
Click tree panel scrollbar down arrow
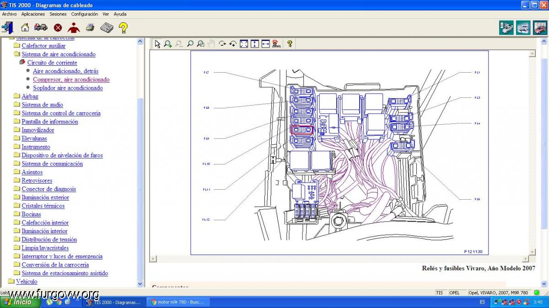140,283
